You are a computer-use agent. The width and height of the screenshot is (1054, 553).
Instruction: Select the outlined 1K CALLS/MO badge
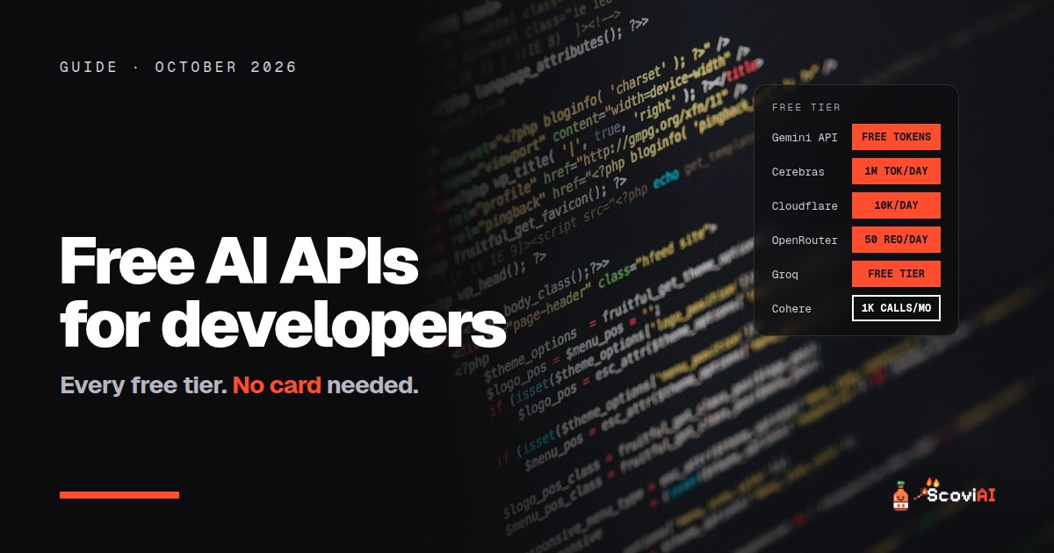[x=896, y=308]
